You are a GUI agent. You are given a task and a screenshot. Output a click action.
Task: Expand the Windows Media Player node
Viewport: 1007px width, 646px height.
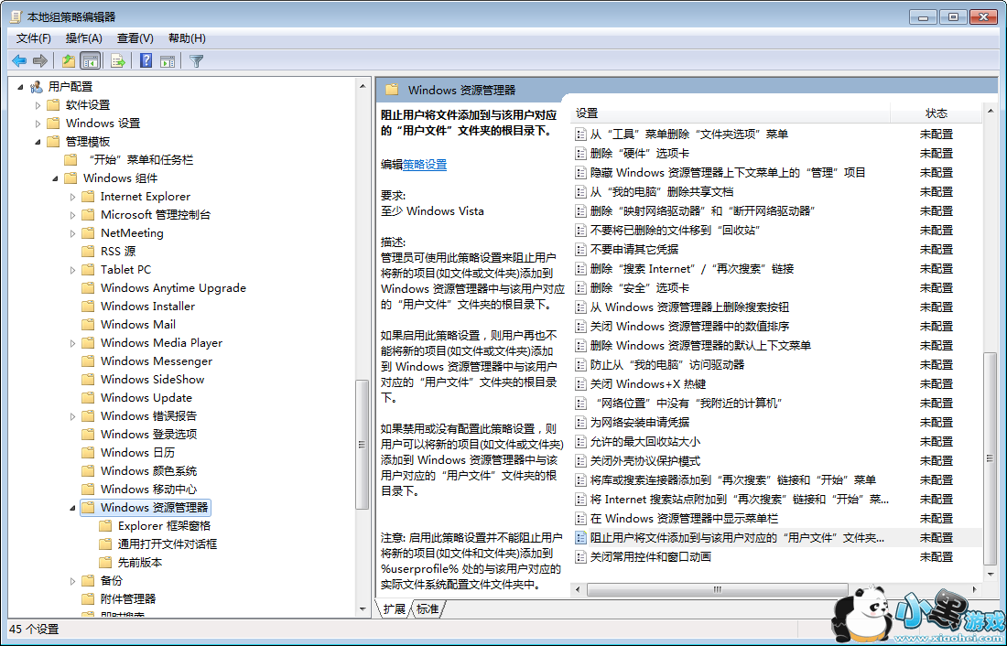point(73,343)
